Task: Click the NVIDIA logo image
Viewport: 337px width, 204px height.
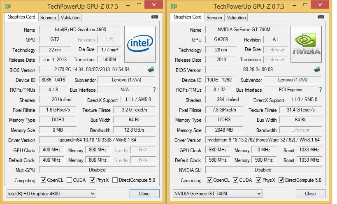Action: click(x=306, y=44)
